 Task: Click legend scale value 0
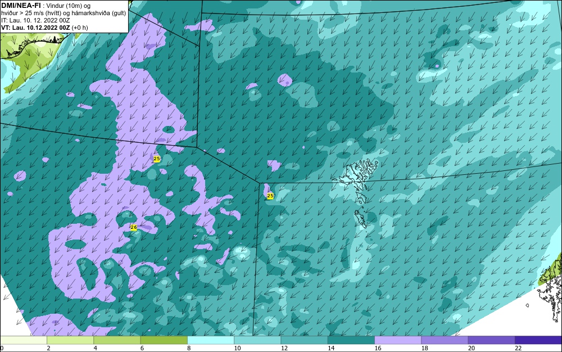[x=2, y=348]
